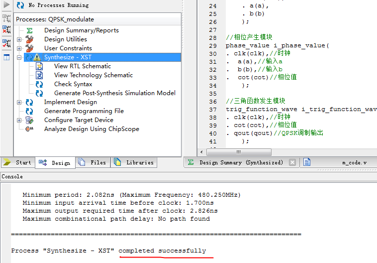Select the Design Summary (Synthesized) tab
The width and height of the screenshot is (377, 263).
pos(241,162)
